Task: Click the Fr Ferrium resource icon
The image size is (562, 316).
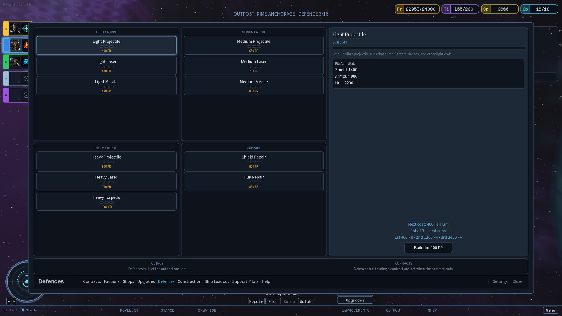Action: click(x=399, y=9)
